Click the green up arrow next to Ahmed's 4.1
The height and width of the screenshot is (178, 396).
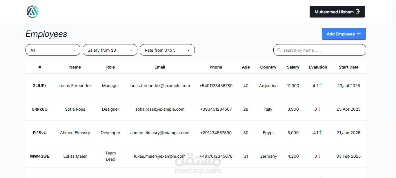(320, 132)
